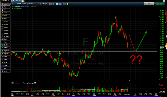This screenshot has height=97, width=167.
Task: Click the 75.7M volume value label
Action: pos(162,92)
